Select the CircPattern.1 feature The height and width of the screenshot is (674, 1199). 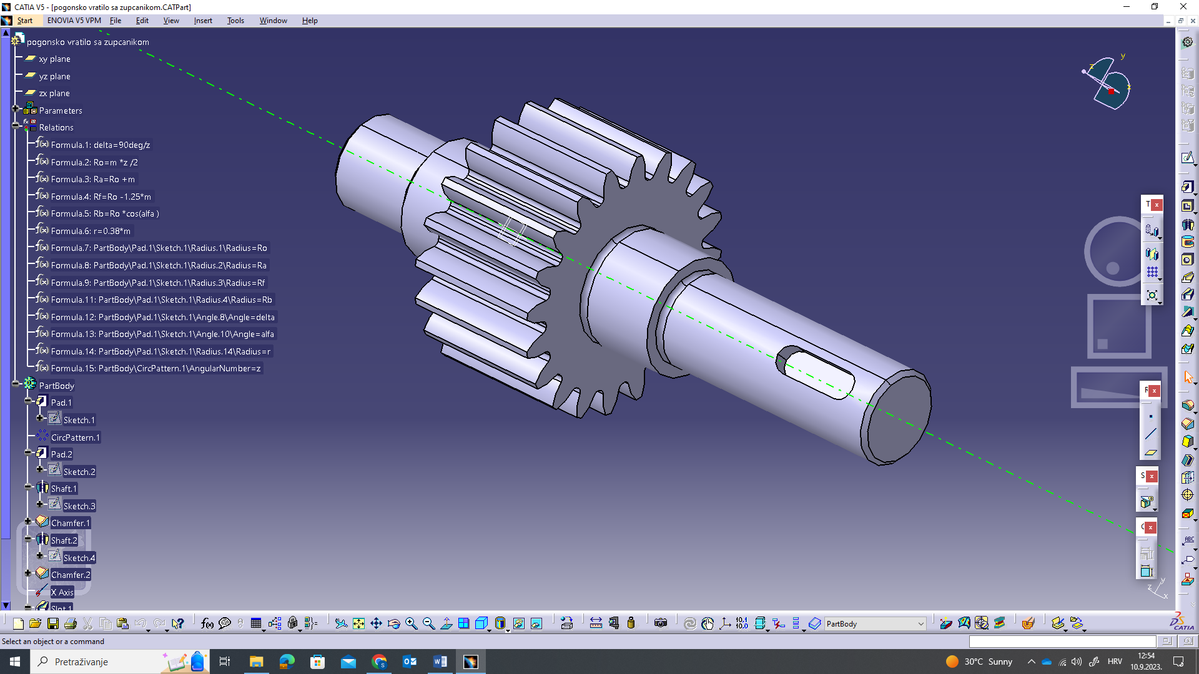click(75, 437)
